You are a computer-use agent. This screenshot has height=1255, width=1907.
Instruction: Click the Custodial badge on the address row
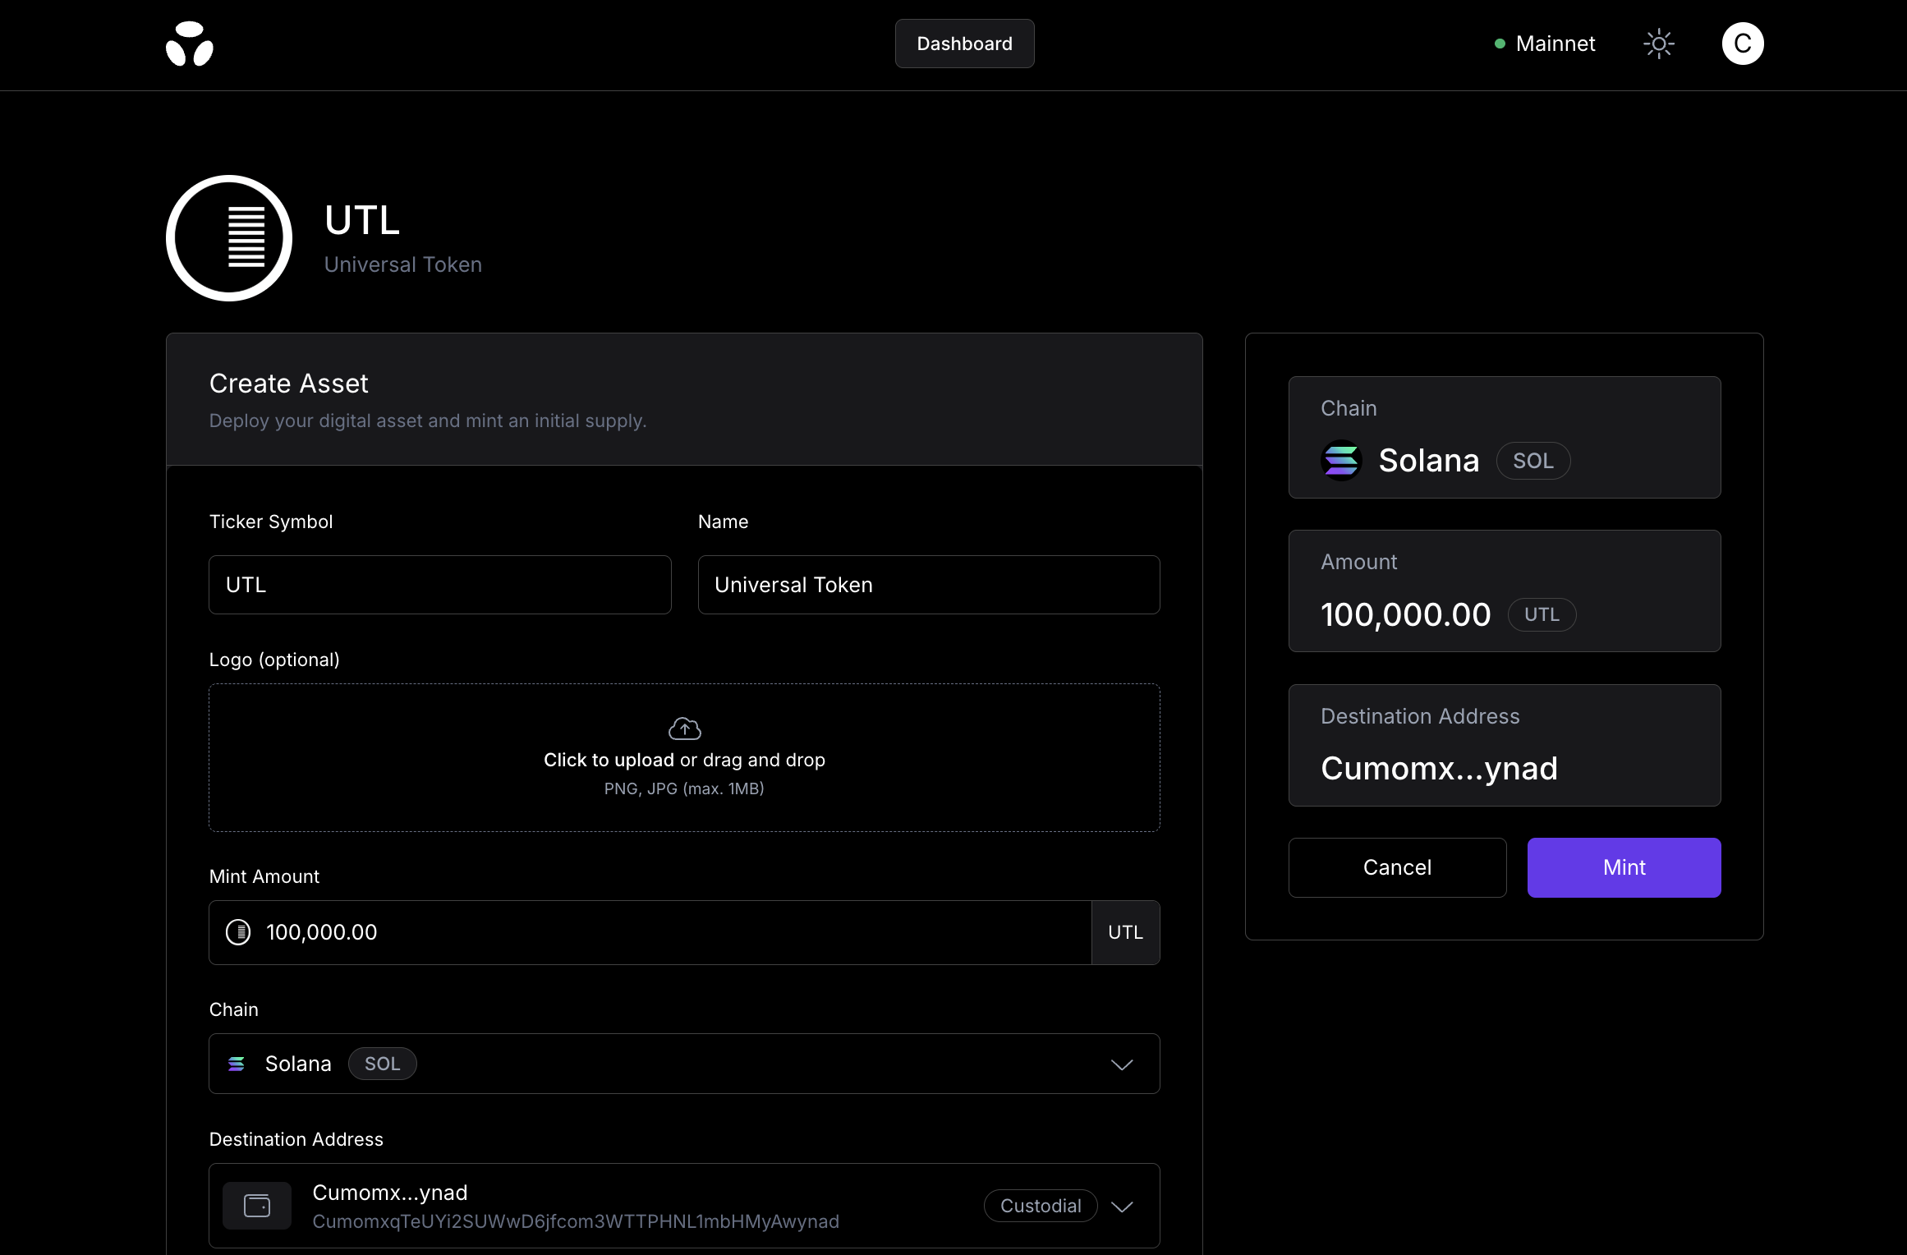1041,1206
